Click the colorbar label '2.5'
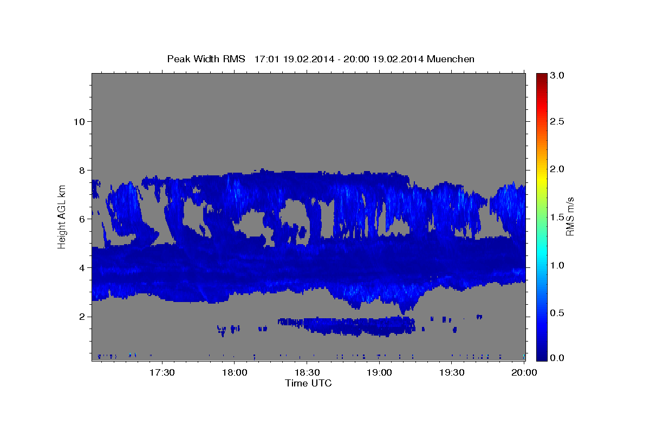 coord(558,121)
